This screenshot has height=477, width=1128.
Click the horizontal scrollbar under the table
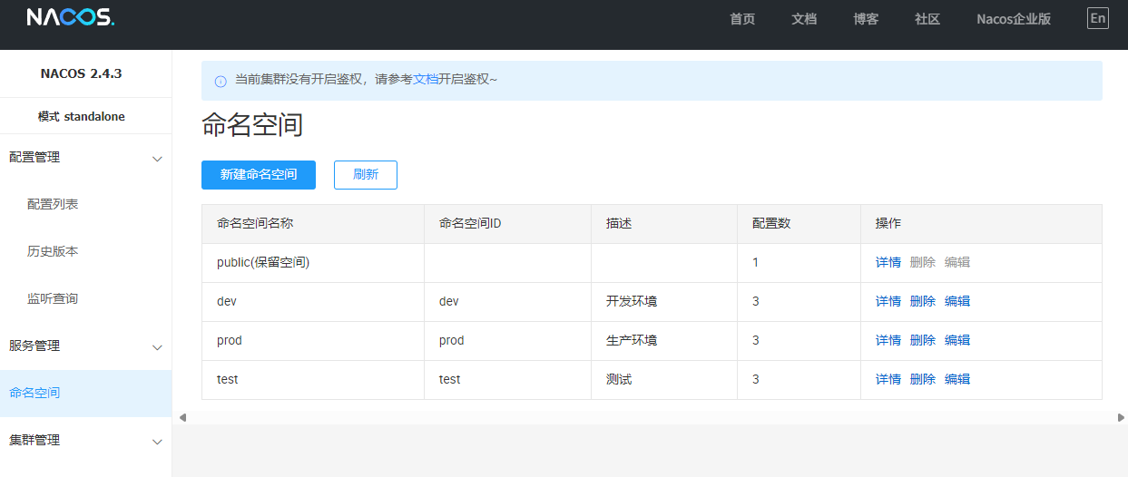652,417
